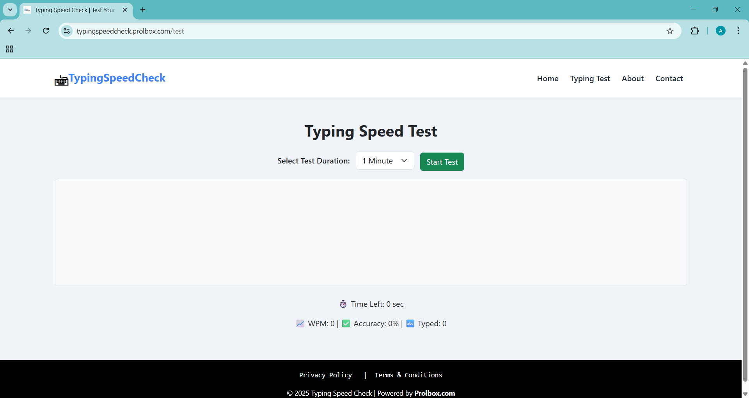Open the Chrome three-dot menu
This screenshot has height=398, width=749.
738,31
